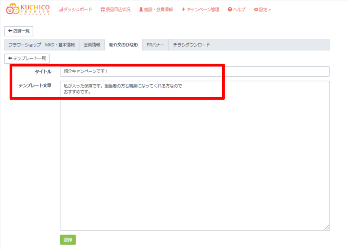The height and width of the screenshot is (250, 348).
Task: Click the person icon beside 施設・会員情報
Action: (141, 9)
